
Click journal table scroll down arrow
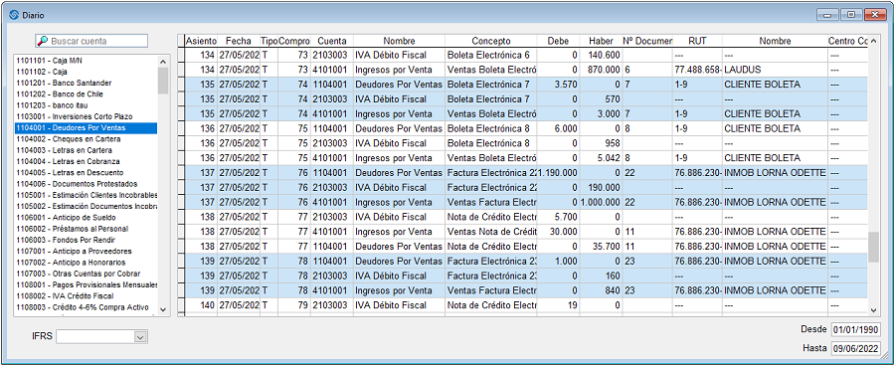coord(873,309)
